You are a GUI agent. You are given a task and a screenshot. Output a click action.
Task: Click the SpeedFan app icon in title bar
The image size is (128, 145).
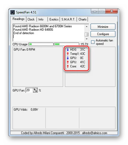[13, 12]
